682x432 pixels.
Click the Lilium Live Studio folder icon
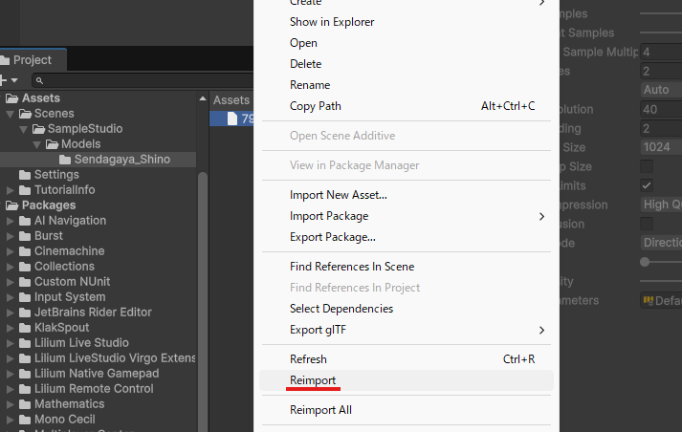[25, 343]
